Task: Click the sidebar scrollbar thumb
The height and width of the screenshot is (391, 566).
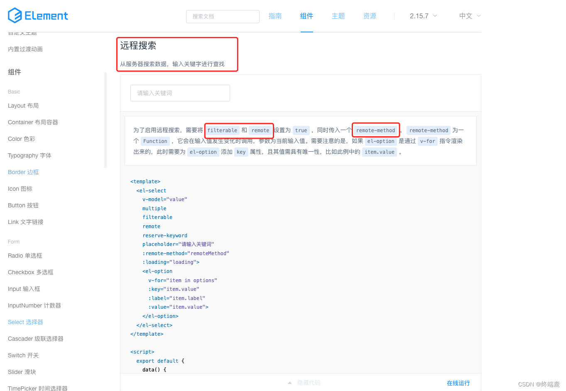Action: (x=105, y=120)
